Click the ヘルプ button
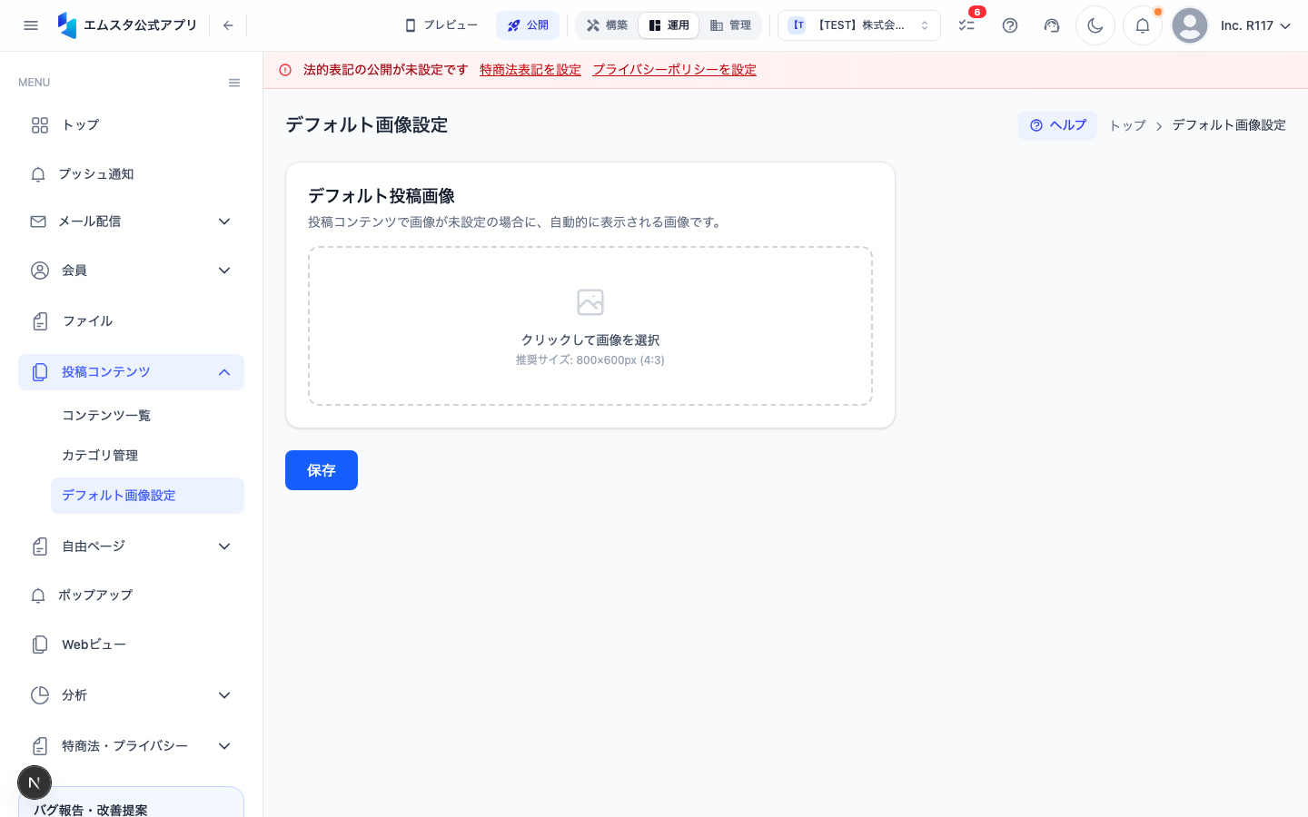 [1057, 125]
